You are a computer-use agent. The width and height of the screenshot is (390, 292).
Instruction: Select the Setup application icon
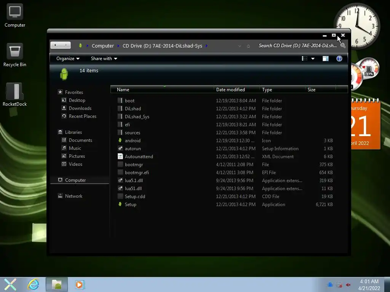(x=120, y=204)
